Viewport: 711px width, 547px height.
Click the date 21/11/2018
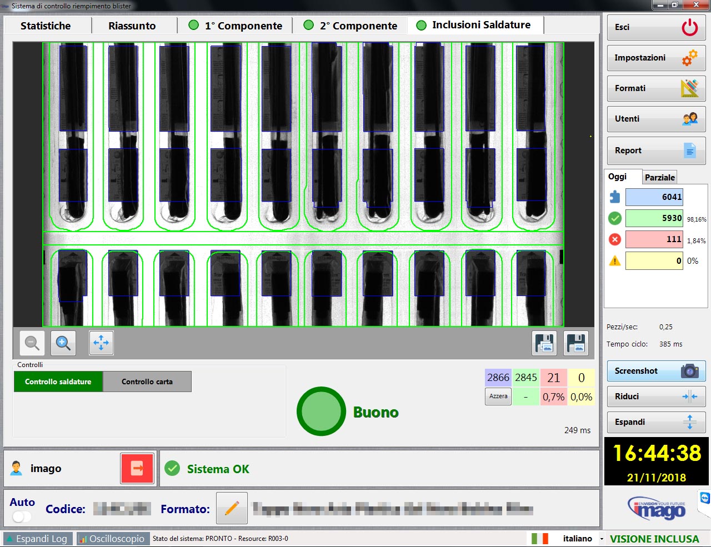[657, 478]
